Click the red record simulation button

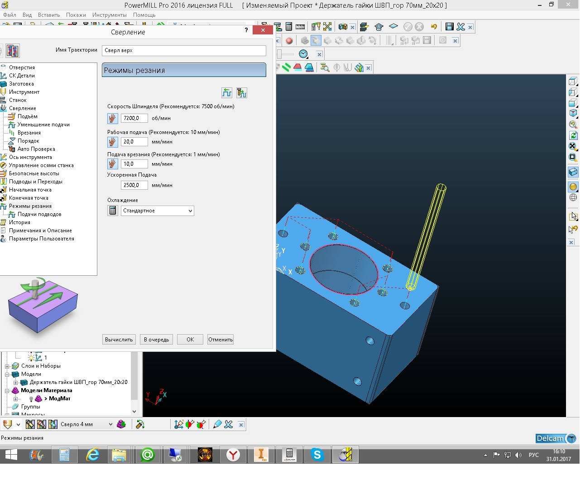pyautogui.click(x=289, y=41)
